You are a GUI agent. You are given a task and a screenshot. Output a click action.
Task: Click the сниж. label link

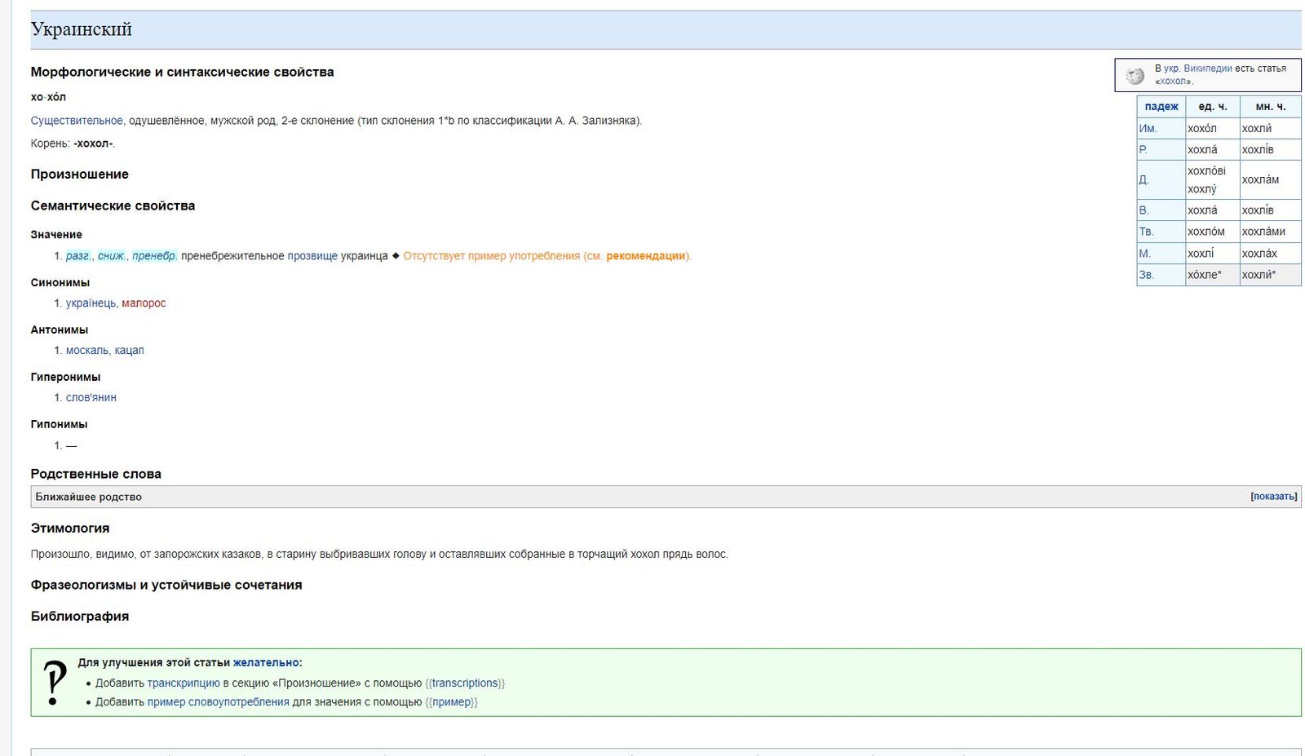(x=112, y=256)
